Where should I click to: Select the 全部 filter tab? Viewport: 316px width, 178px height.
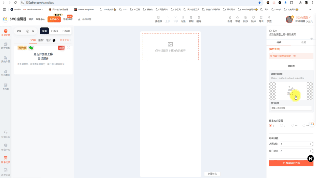click(33, 40)
